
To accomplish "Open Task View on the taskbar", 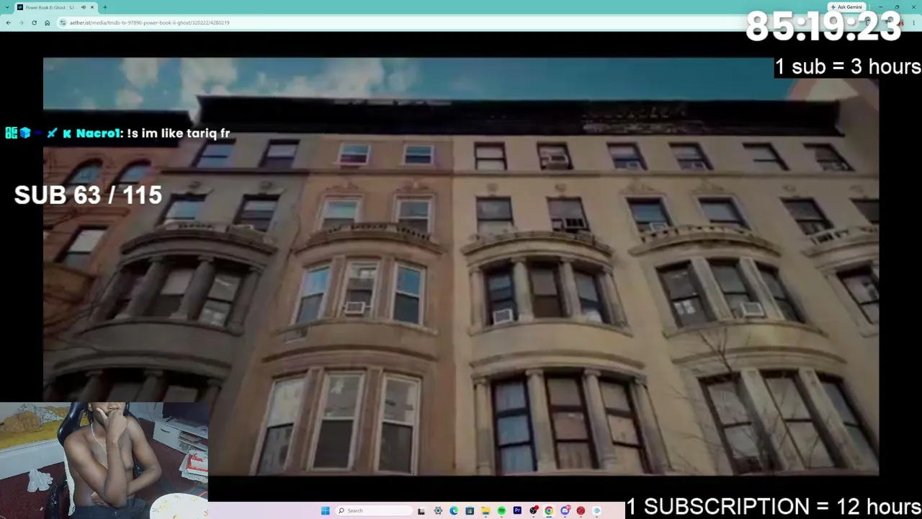I will point(421,511).
